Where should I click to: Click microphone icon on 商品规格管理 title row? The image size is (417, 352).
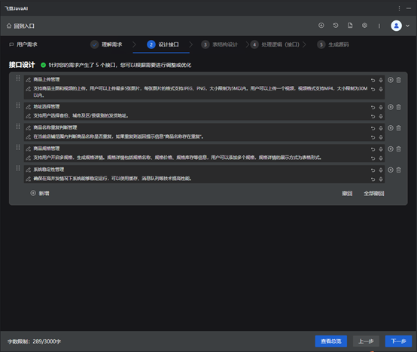click(x=381, y=149)
